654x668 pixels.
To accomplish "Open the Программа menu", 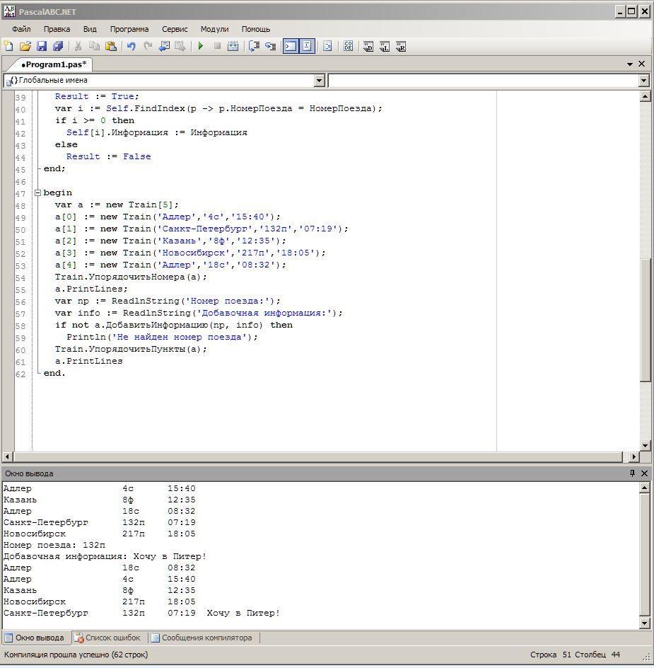I will point(129,29).
